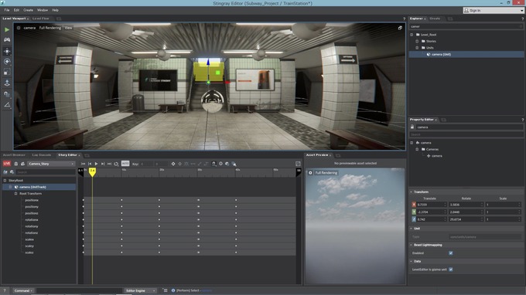This screenshot has height=295, width=526.
Task: Collapse the Transform section
Action: 412,192
